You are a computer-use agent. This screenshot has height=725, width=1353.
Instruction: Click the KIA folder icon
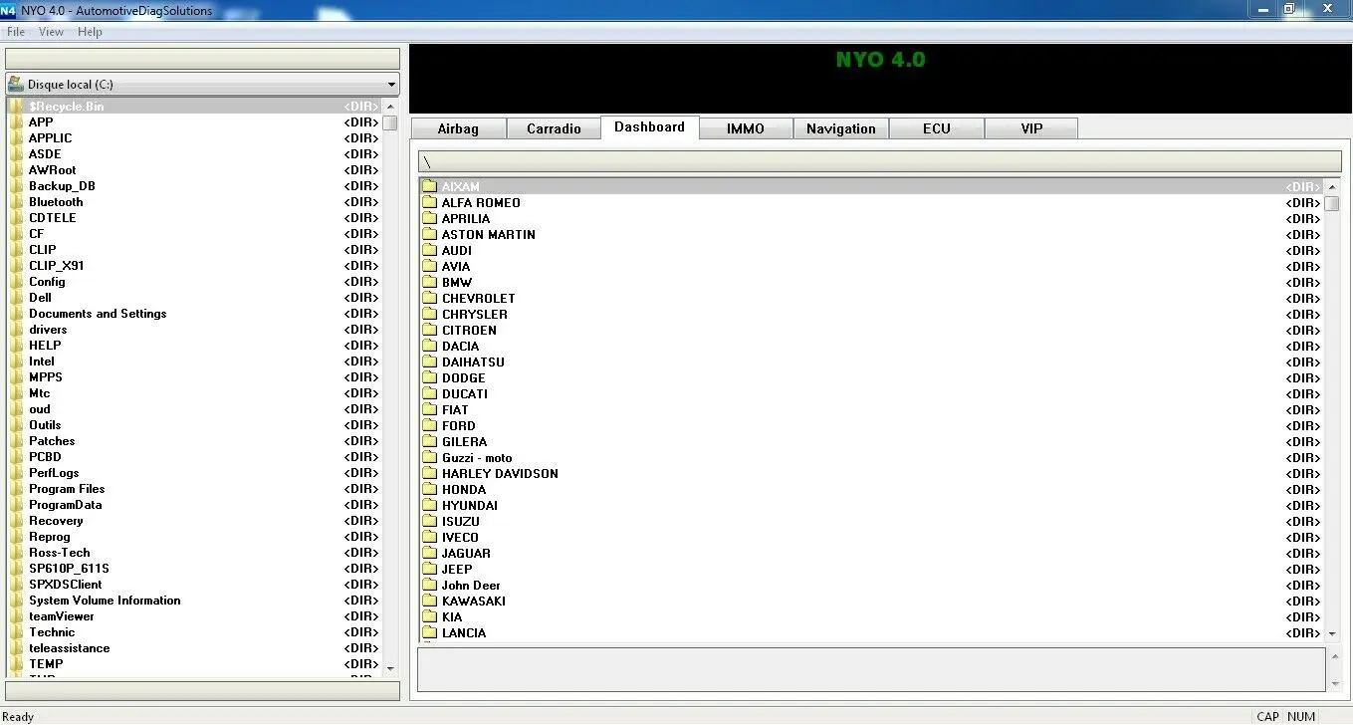point(429,616)
